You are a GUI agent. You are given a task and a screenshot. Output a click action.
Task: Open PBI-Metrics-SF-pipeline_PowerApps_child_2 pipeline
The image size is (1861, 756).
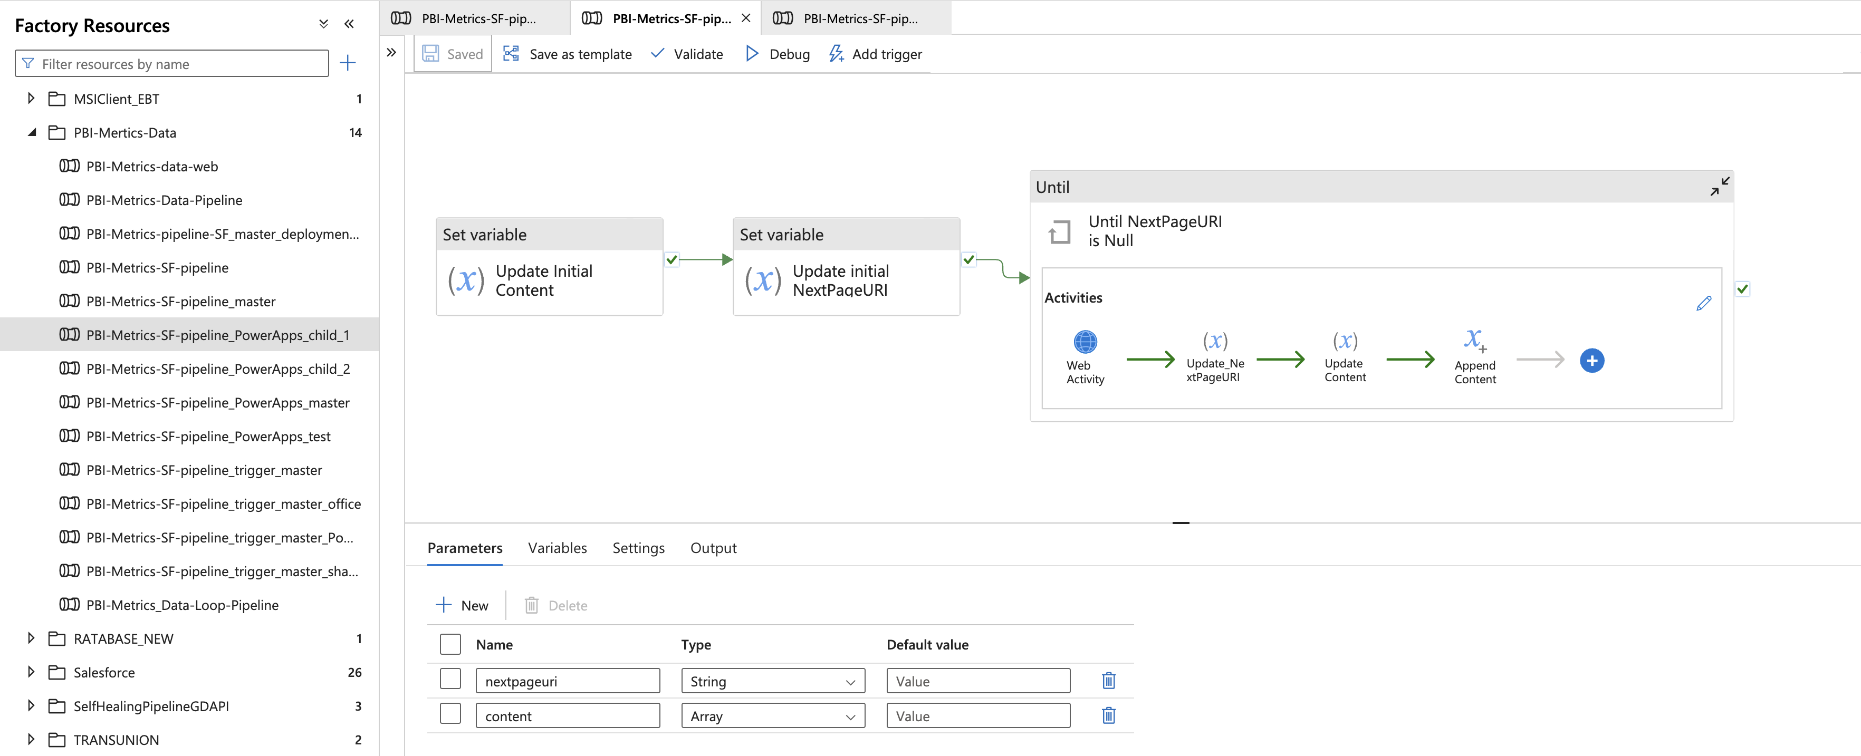pyautogui.click(x=218, y=369)
